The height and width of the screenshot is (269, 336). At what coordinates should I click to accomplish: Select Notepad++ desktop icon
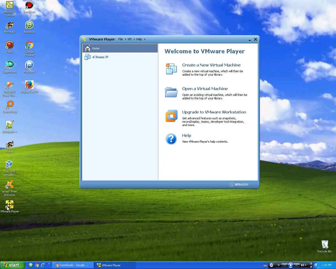pyautogui.click(x=10, y=127)
